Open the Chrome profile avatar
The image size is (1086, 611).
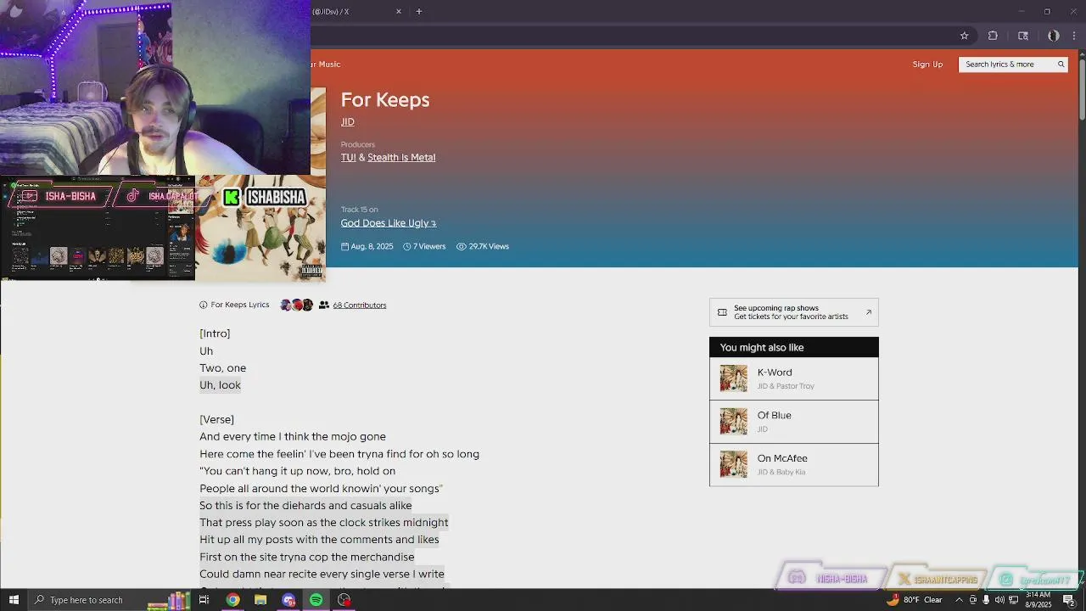click(x=1053, y=36)
